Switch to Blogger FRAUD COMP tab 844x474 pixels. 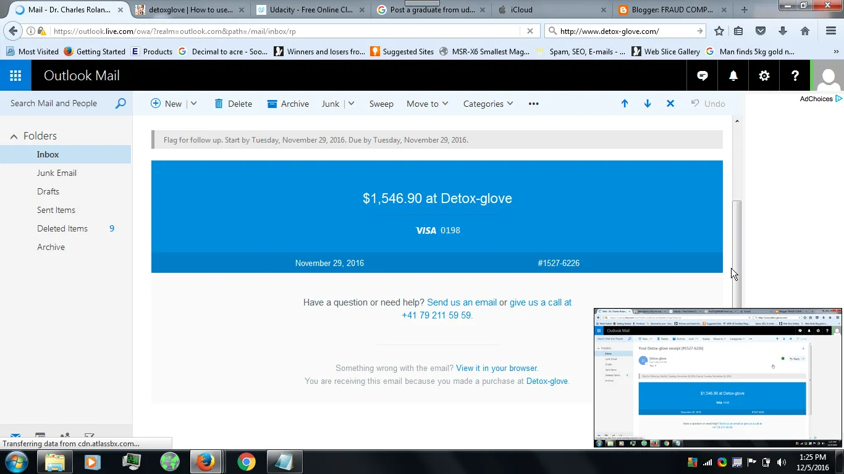(672, 10)
